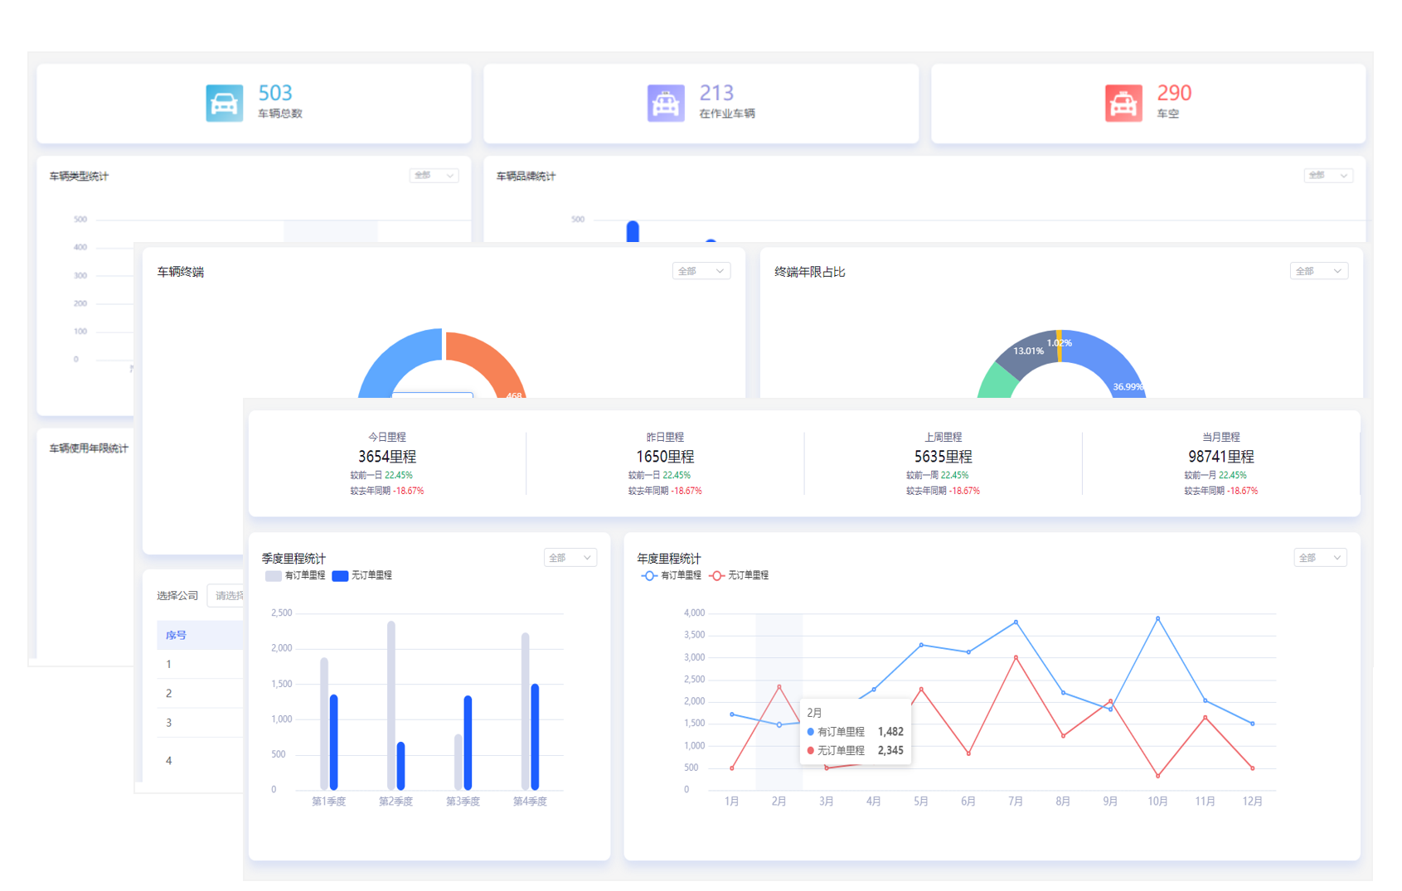Open the 全部 dropdown in 终端年限占比
The width and height of the screenshot is (1402, 891).
click(x=1319, y=271)
